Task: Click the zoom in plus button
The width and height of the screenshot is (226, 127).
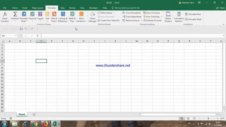Action: coord(218,119)
